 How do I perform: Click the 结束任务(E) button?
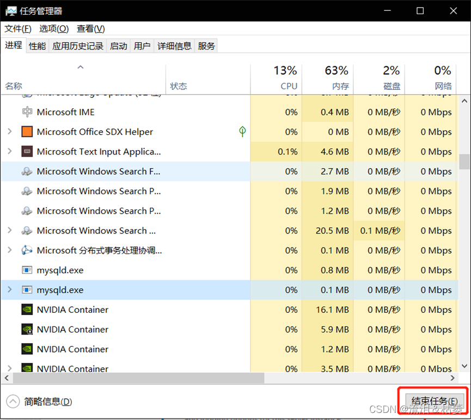[x=435, y=402]
